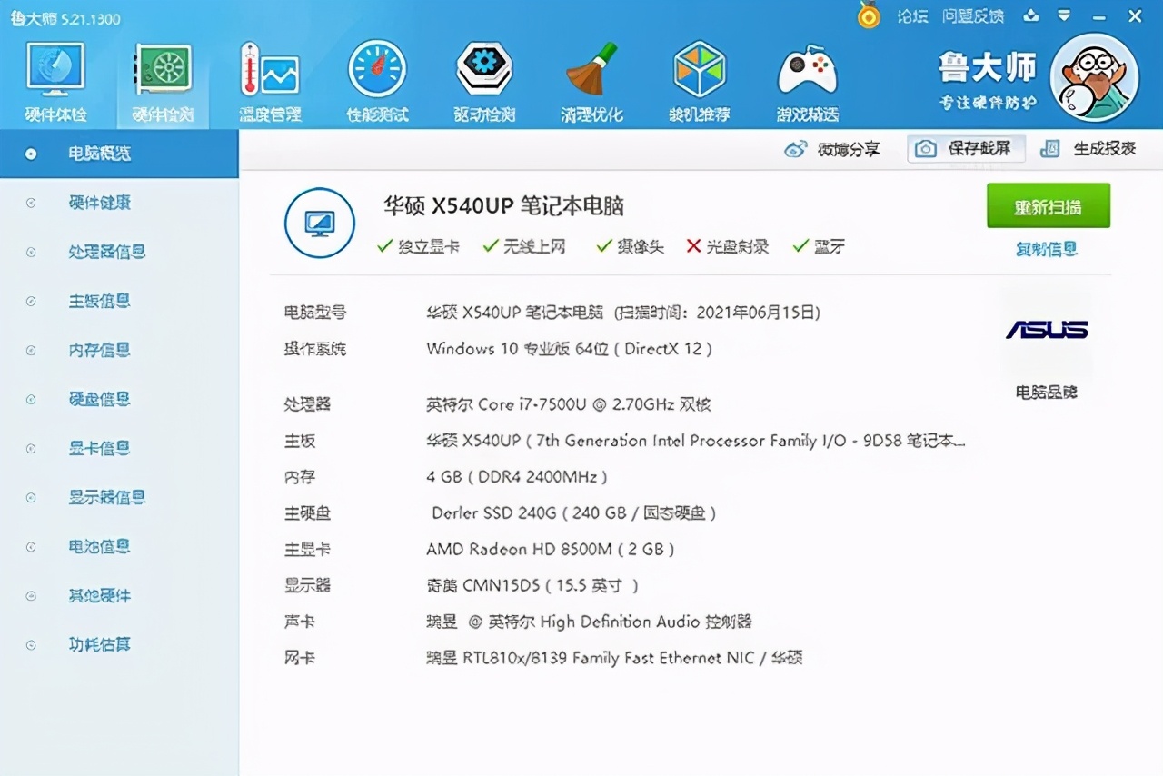Image resolution: width=1163 pixels, height=776 pixels.
Task: Open 装机推荐 (Build Recommendation)
Action: tap(699, 77)
